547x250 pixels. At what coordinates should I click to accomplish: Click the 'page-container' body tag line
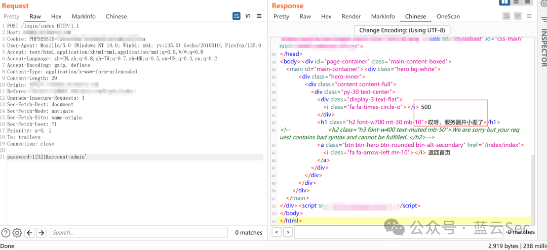[x=366, y=62]
